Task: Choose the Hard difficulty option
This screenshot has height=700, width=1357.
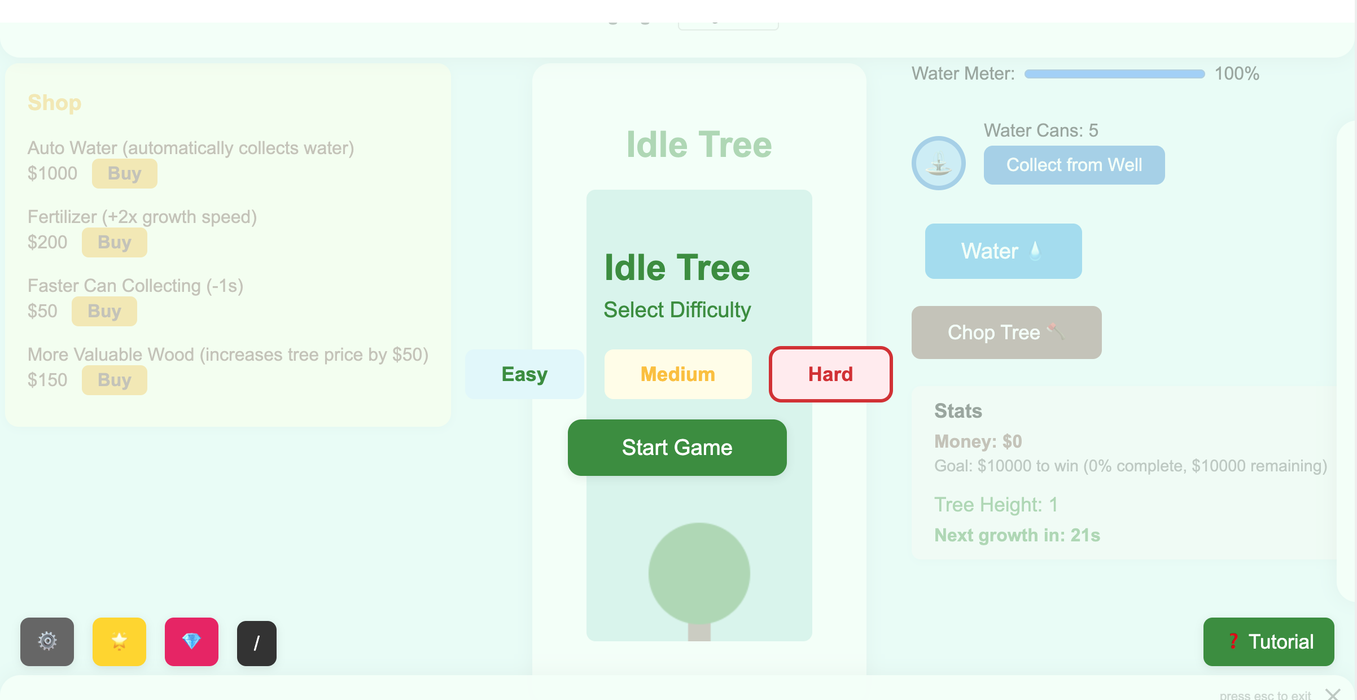Action: (830, 374)
